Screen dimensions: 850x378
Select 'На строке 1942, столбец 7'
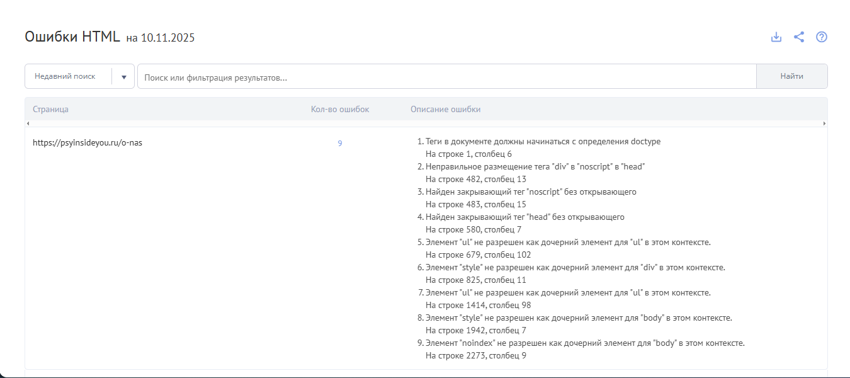476,331
